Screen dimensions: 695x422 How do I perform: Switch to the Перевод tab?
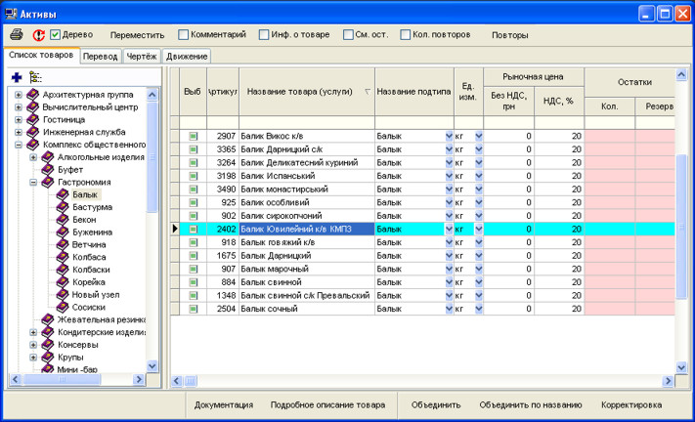101,57
